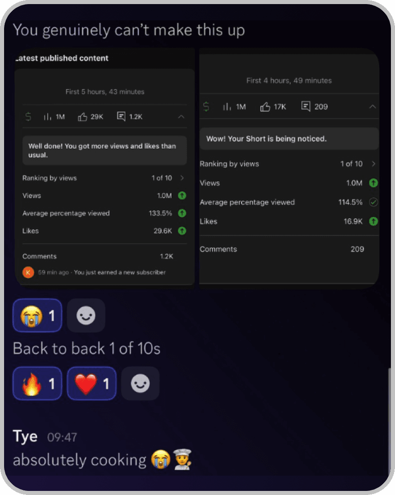Add reaction under the screenshot message
395x495 pixels.
tap(86, 316)
